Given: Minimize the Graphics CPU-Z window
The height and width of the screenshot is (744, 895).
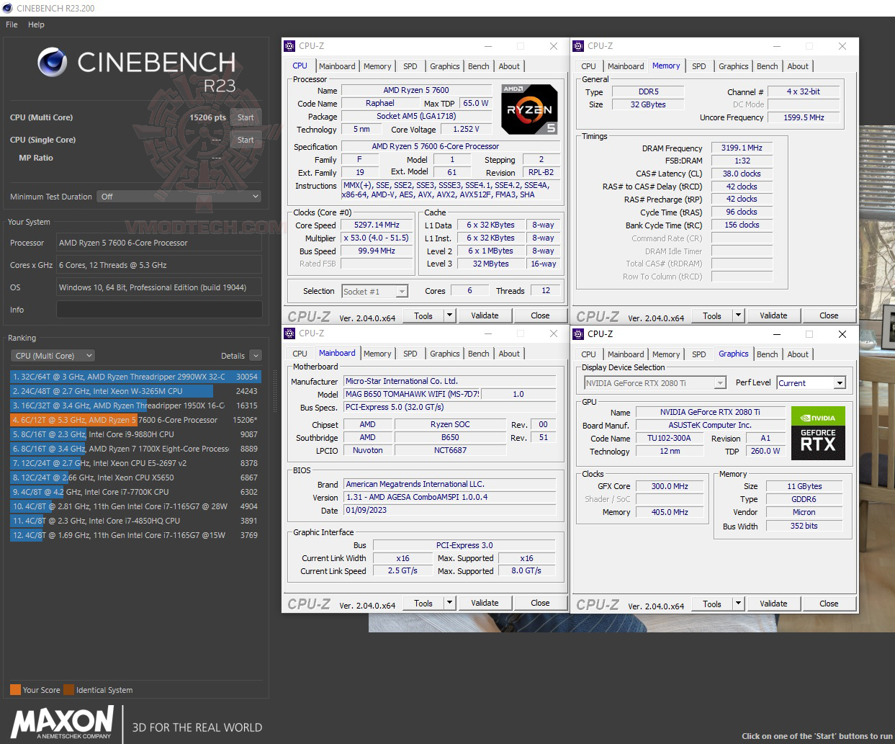Looking at the screenshot, I should pyautogui.click(x=777, y=334).
